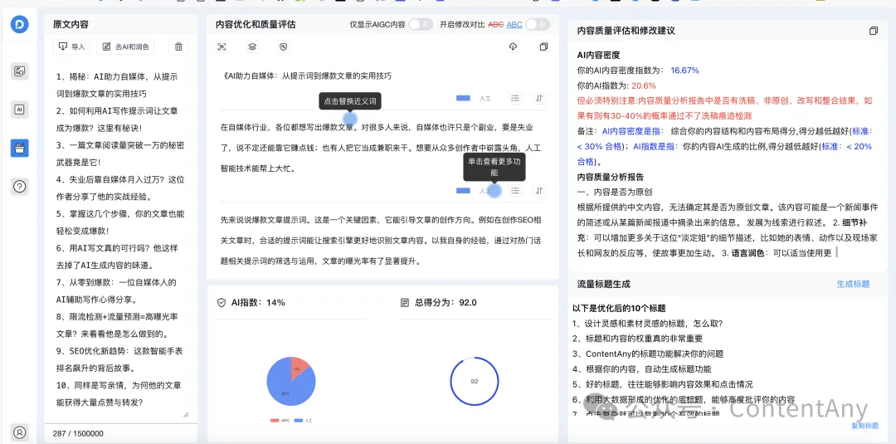The image size is (896, 444).
Task: Copy optimized content with the copy icon
Action: [543, 47]
